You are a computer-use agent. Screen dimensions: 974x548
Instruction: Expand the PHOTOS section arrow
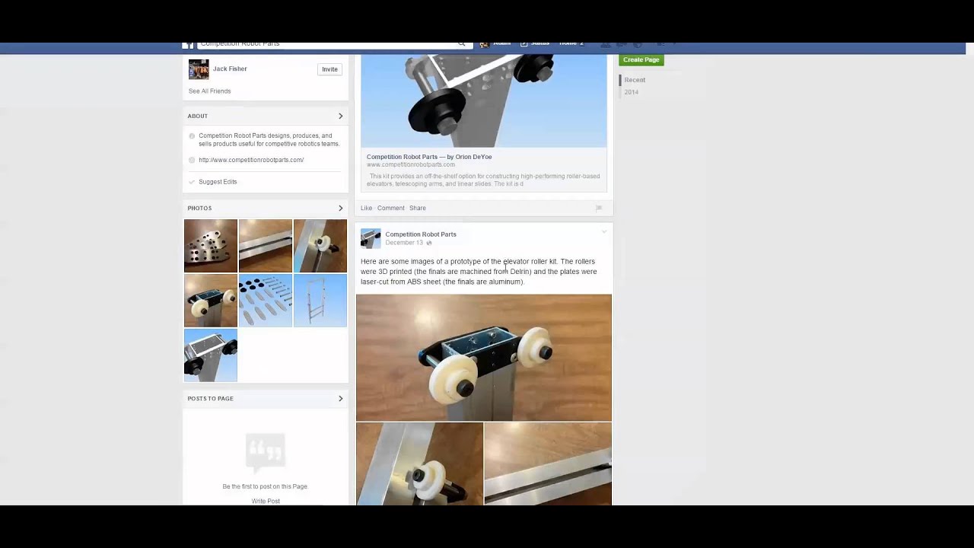(x=340, y=208)
